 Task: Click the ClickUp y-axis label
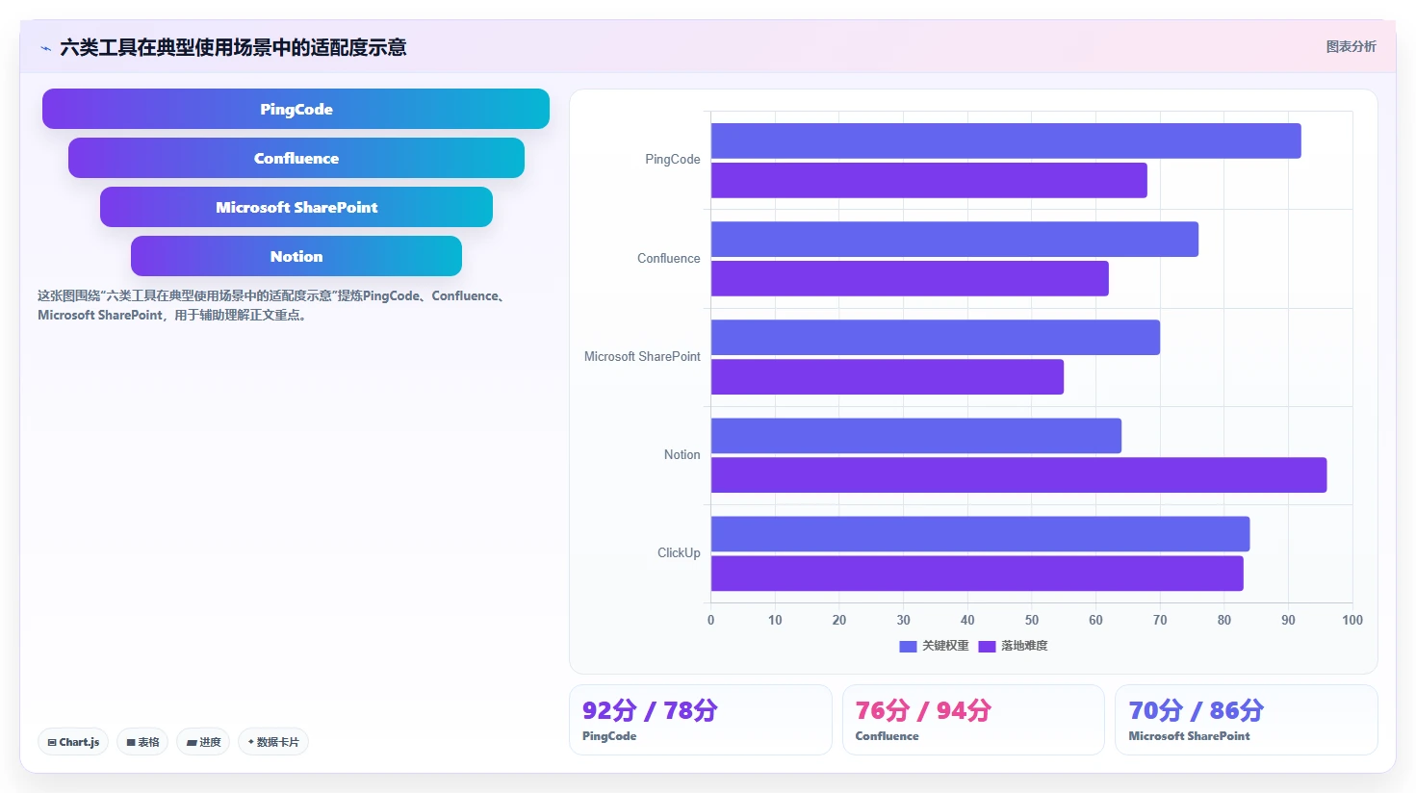(679, 553)
